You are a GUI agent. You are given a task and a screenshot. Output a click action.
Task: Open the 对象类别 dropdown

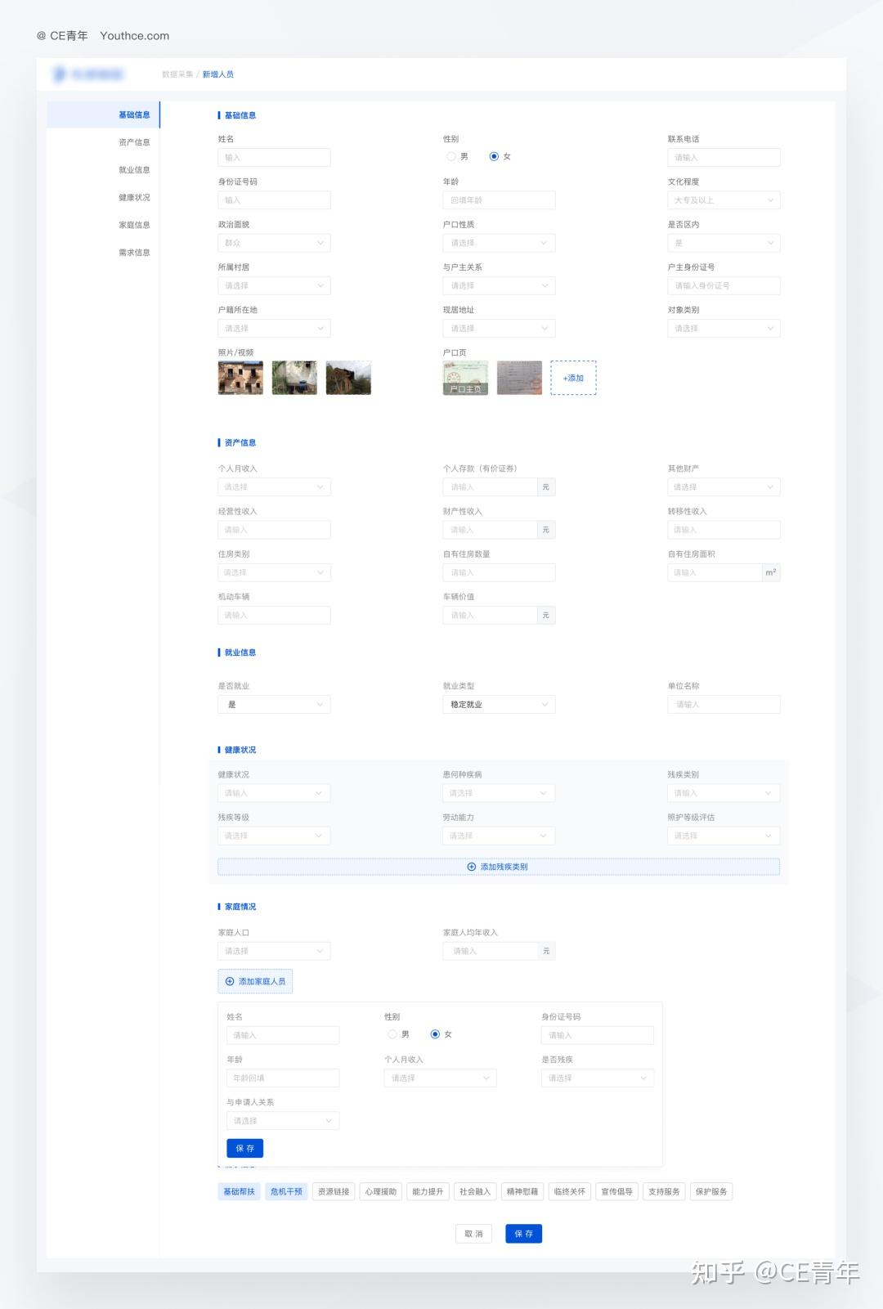(x=724, y=329)
